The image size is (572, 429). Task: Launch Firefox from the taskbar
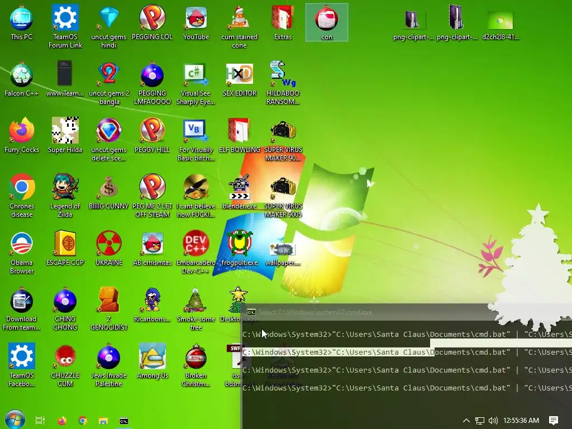(62, 421)
